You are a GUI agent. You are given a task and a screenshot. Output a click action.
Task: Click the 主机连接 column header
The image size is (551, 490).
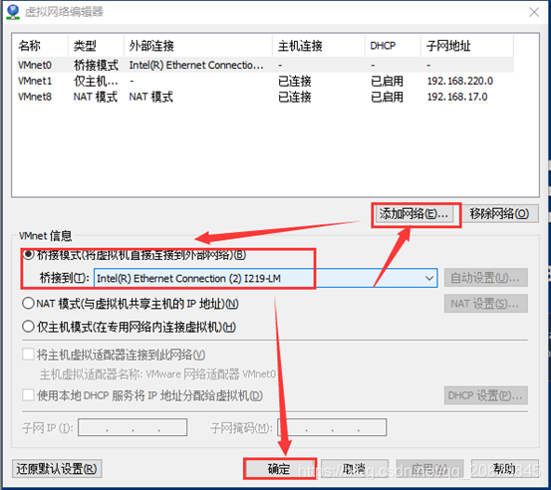[x=319, y=46]
